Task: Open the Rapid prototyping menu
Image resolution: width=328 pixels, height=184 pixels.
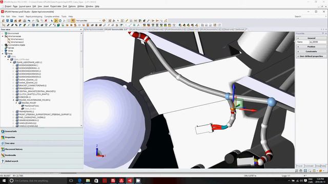Action: click(x=34, y=16)
